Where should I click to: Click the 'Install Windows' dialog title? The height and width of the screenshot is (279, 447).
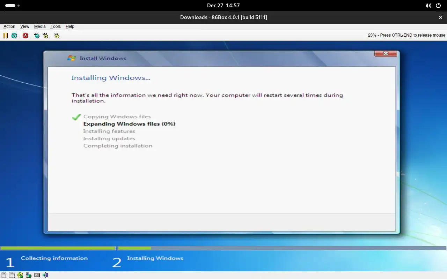pos(103,58)
